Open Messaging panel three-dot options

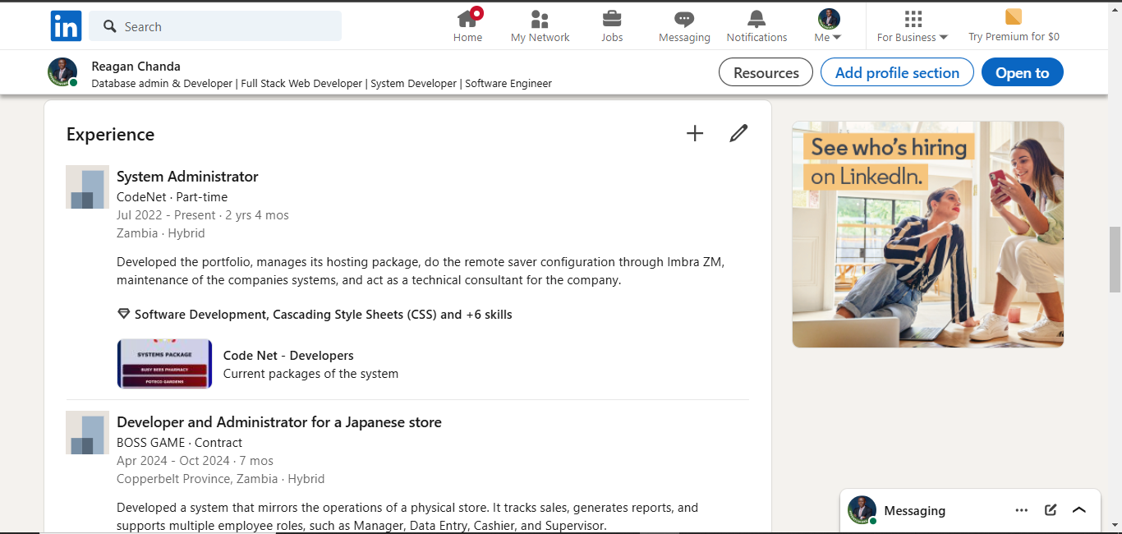[x=1021, y=510]
